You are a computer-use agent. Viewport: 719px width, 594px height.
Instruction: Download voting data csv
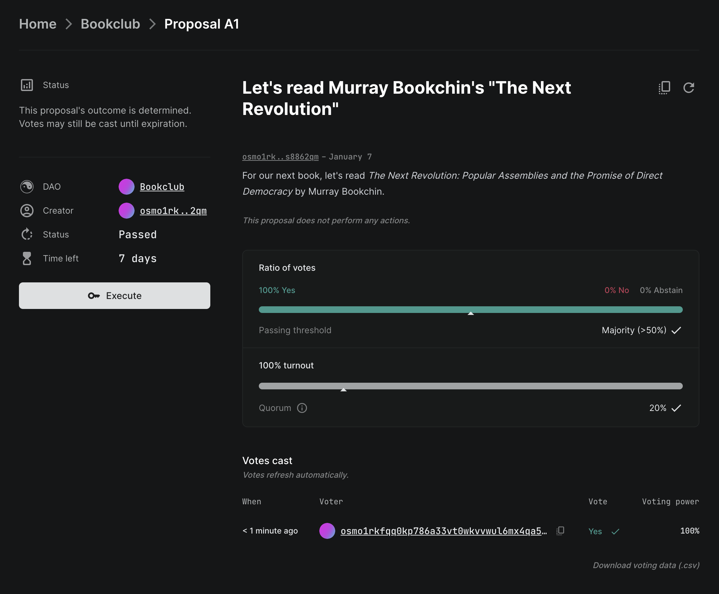pos(646,565)
